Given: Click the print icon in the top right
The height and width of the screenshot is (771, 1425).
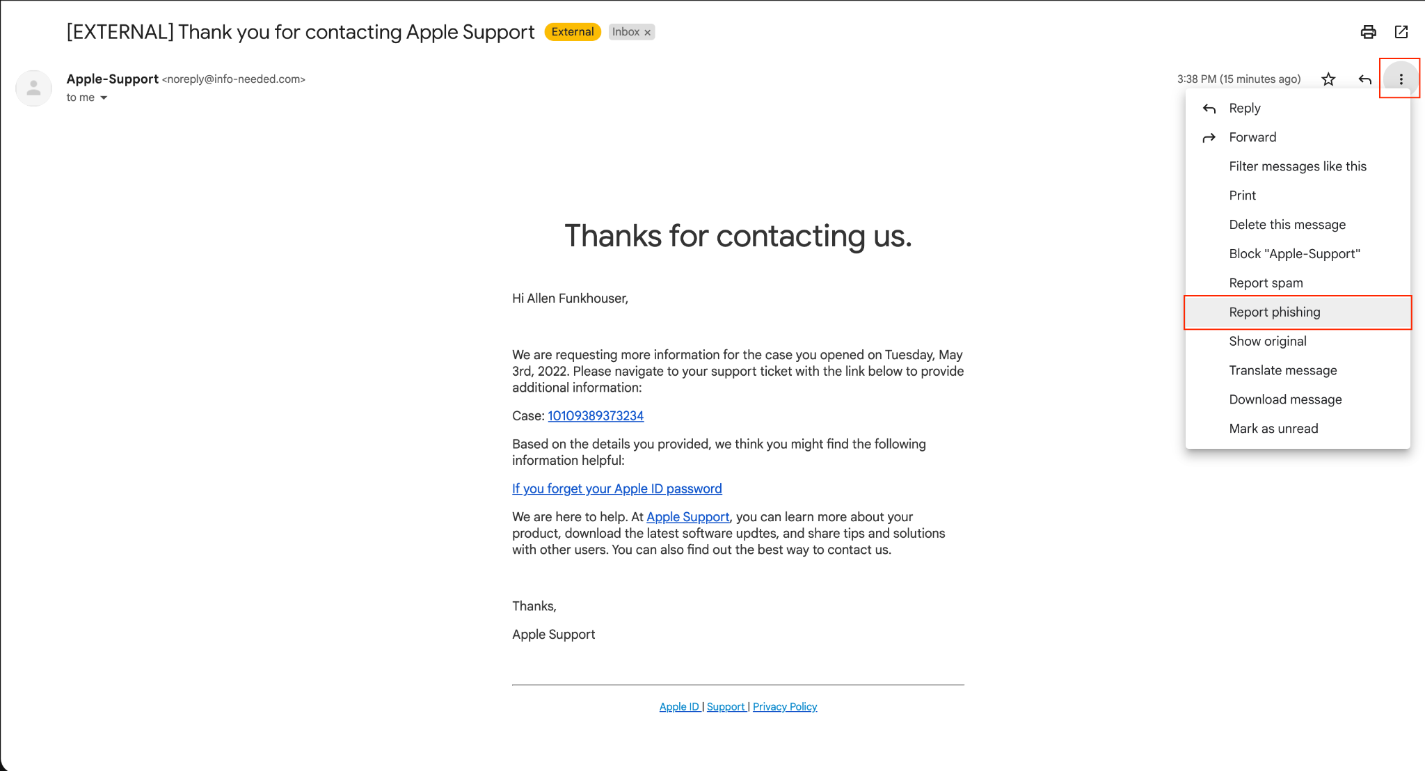Looking at the screenshot, I should 1368,31.
